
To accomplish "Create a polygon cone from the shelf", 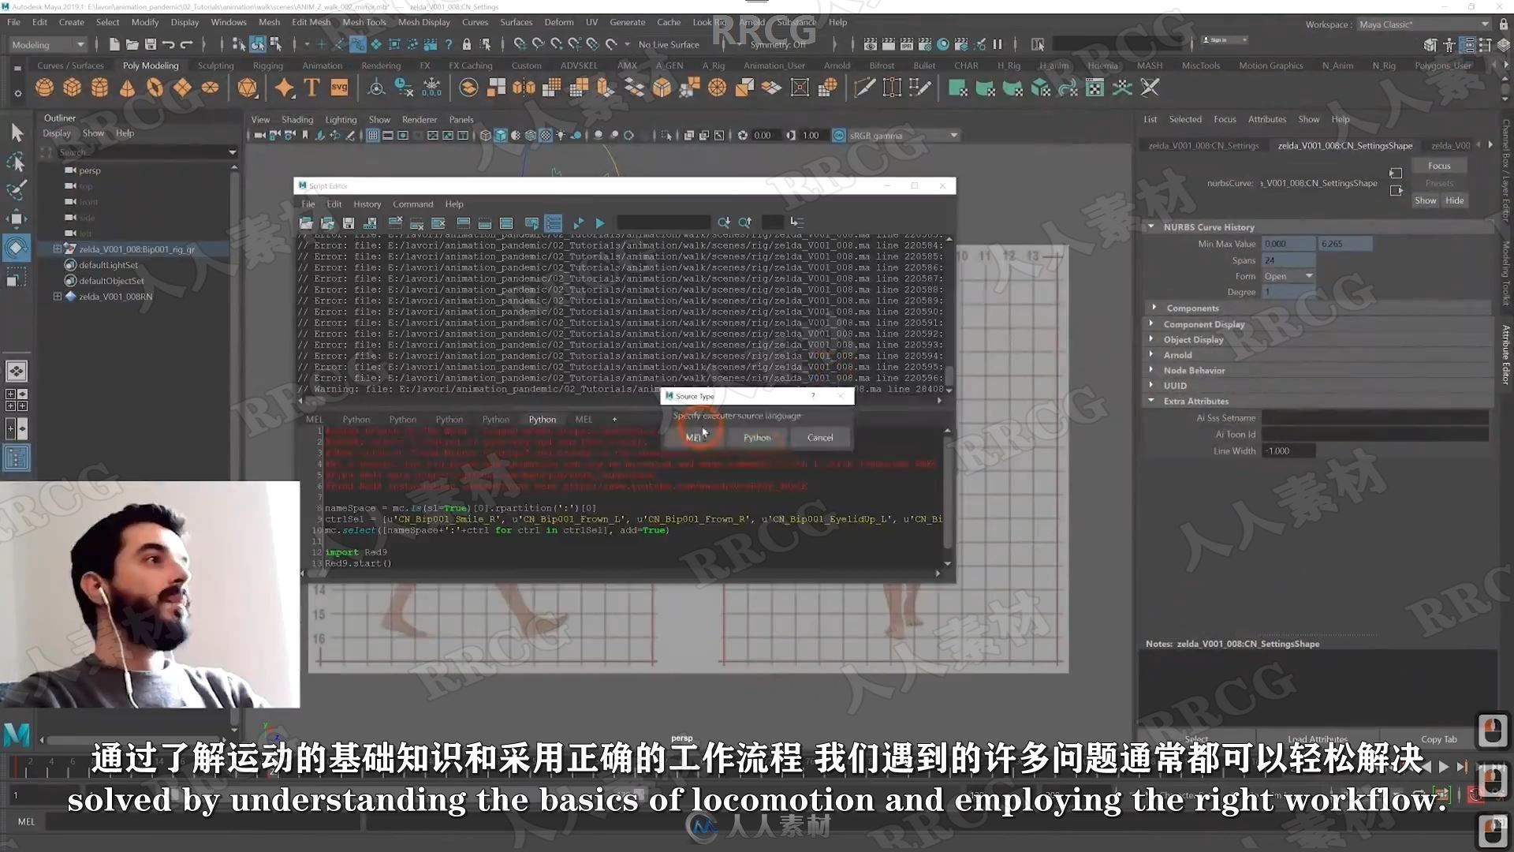I will 127,88.
